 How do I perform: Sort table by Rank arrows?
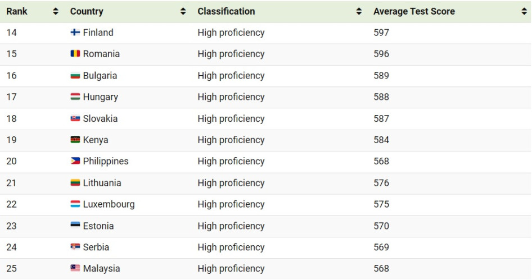pyautogui.click(x=56, y=12)
